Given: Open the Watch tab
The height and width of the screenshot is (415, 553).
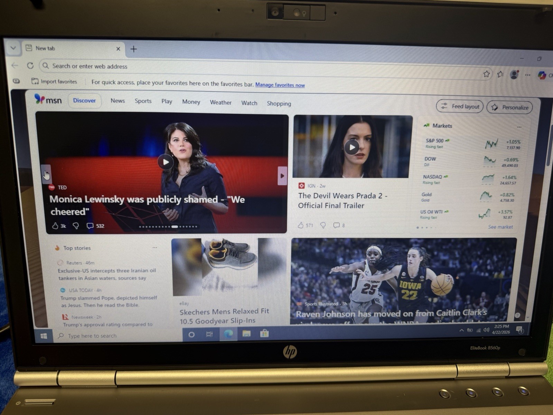Looking at the screenshot, I should click(x=249, y=103).
